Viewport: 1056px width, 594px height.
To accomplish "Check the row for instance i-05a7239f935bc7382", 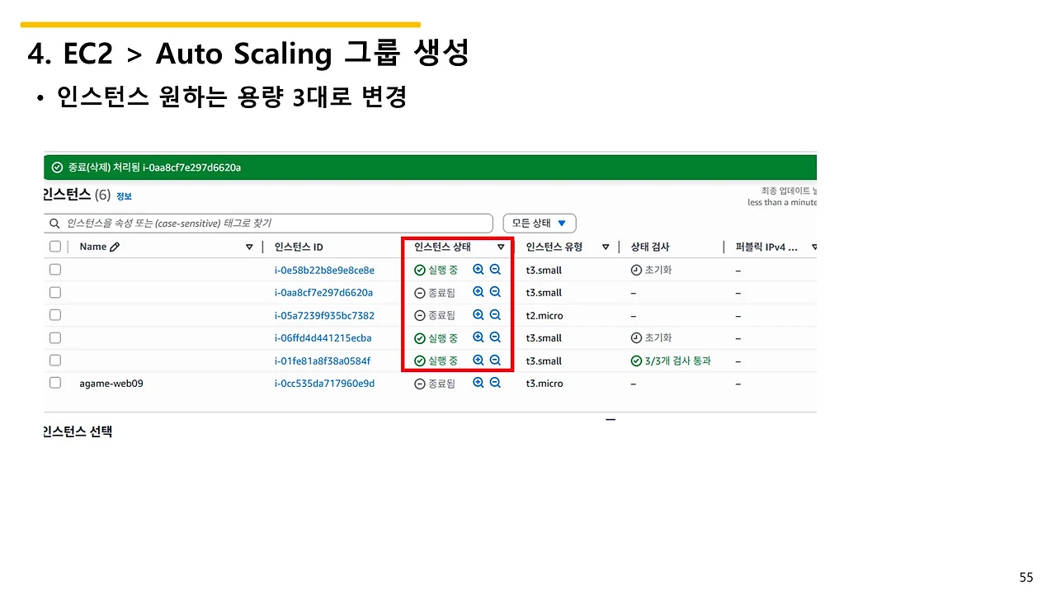I will pos(54,314).
